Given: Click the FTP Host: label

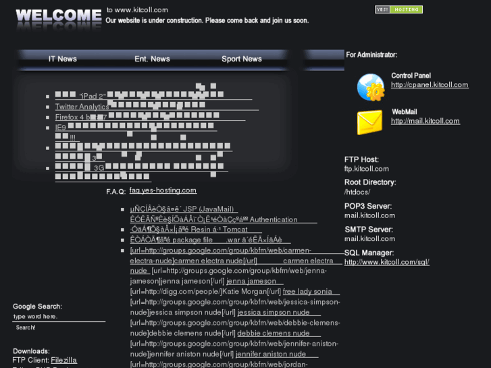Looking at the screenshot, I should 361,159.
